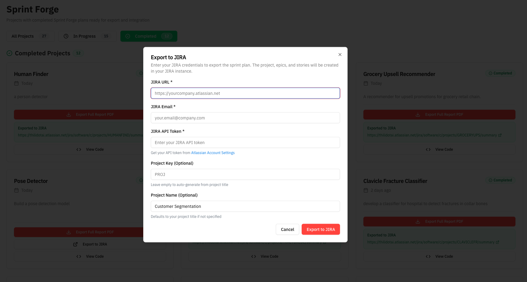Click the Project Name field containing Customer Segmentation
527x282 pixels.
[x=245, y=206]
